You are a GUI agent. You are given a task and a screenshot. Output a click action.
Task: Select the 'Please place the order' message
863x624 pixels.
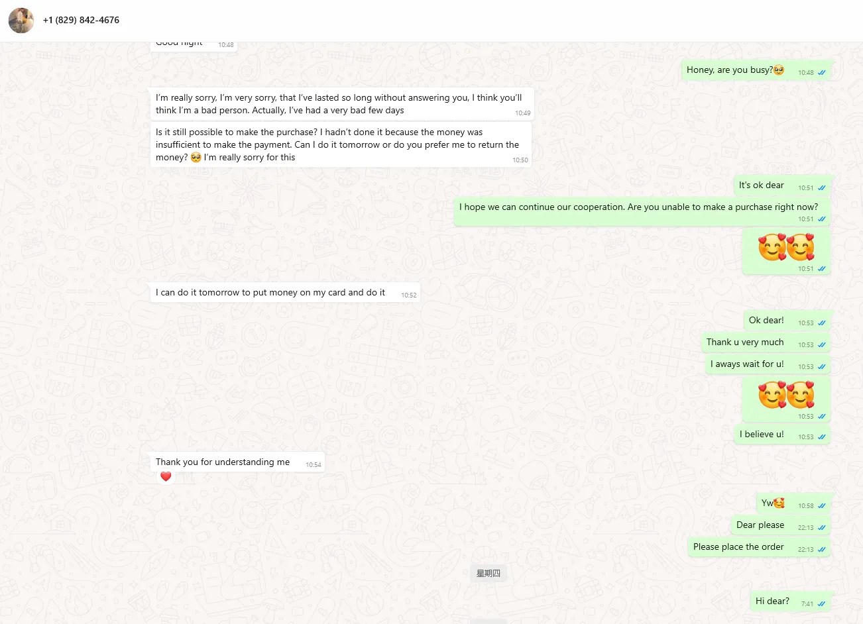point(760,547)
